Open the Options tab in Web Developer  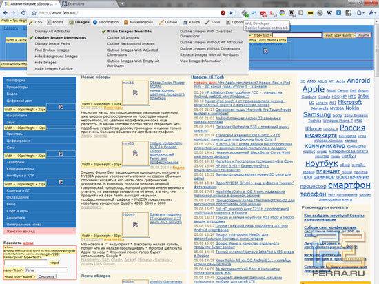(234, 22)
